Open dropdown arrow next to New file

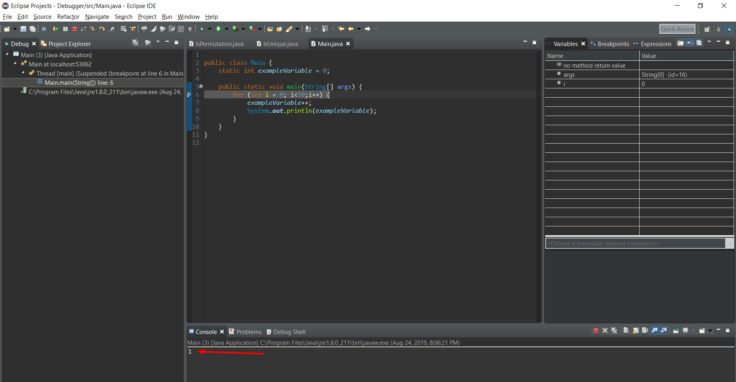[15, 29]
